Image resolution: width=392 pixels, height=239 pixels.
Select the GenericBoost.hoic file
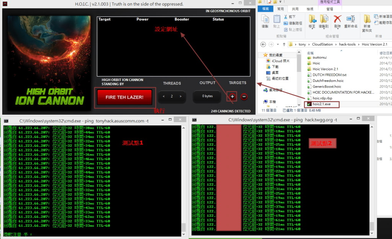pos(327,86)
